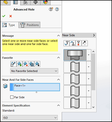Open the No Favorite Selected dropdown
Screen dimensions: 112x122
click(x=34, y=71)
